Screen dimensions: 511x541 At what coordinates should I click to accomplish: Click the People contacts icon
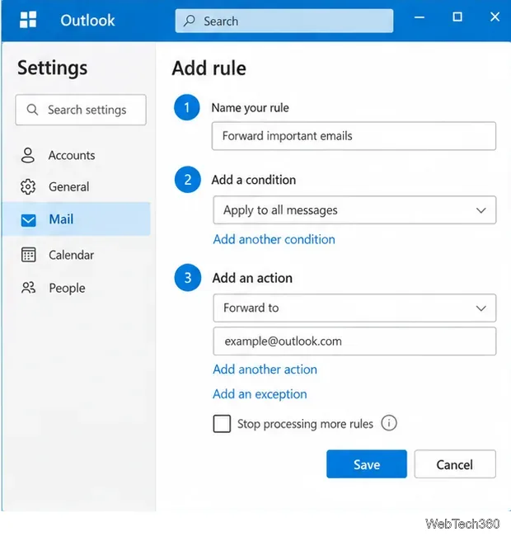point(28,288)
